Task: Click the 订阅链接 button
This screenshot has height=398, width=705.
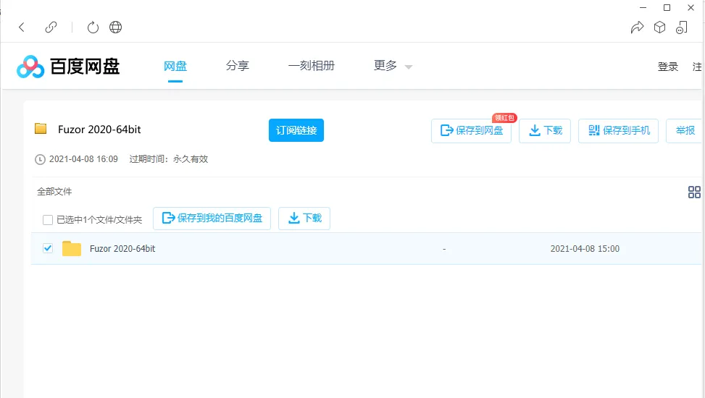Action: click(296, 130)
